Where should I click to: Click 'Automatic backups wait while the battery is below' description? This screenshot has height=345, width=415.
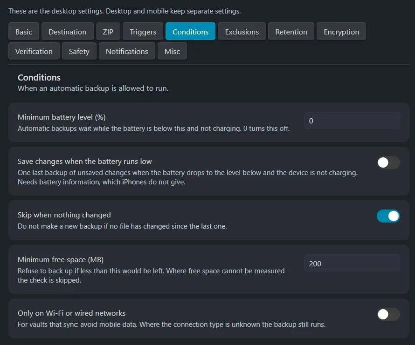pyautogui.click(x=154, y=129)
